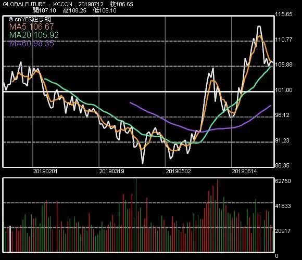The image size is (302, 260).
Task: Click the 20917 volume axis label
Action: click(x=283, y=231)
